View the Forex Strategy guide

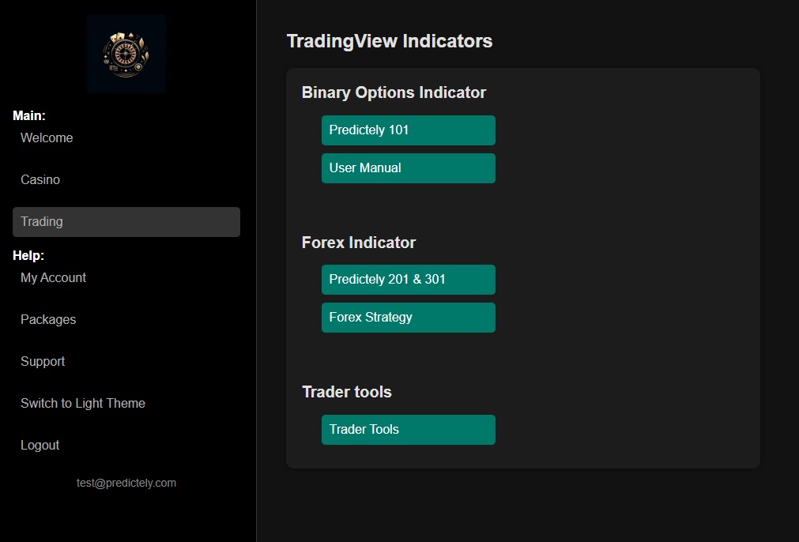(408, 317)
